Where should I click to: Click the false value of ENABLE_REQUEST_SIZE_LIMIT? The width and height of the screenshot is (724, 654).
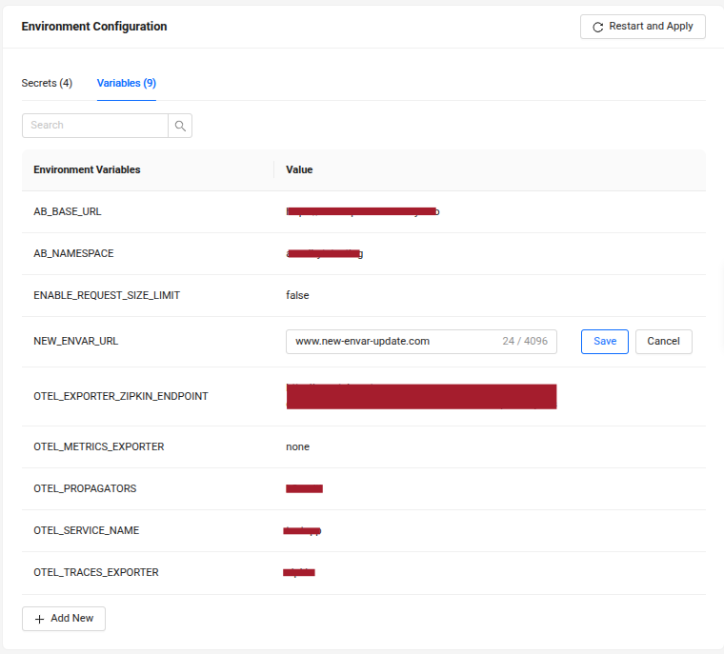297,296
